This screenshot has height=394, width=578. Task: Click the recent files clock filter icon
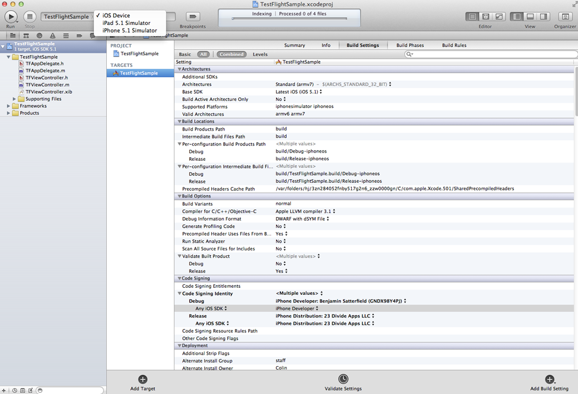coord(15,390)
